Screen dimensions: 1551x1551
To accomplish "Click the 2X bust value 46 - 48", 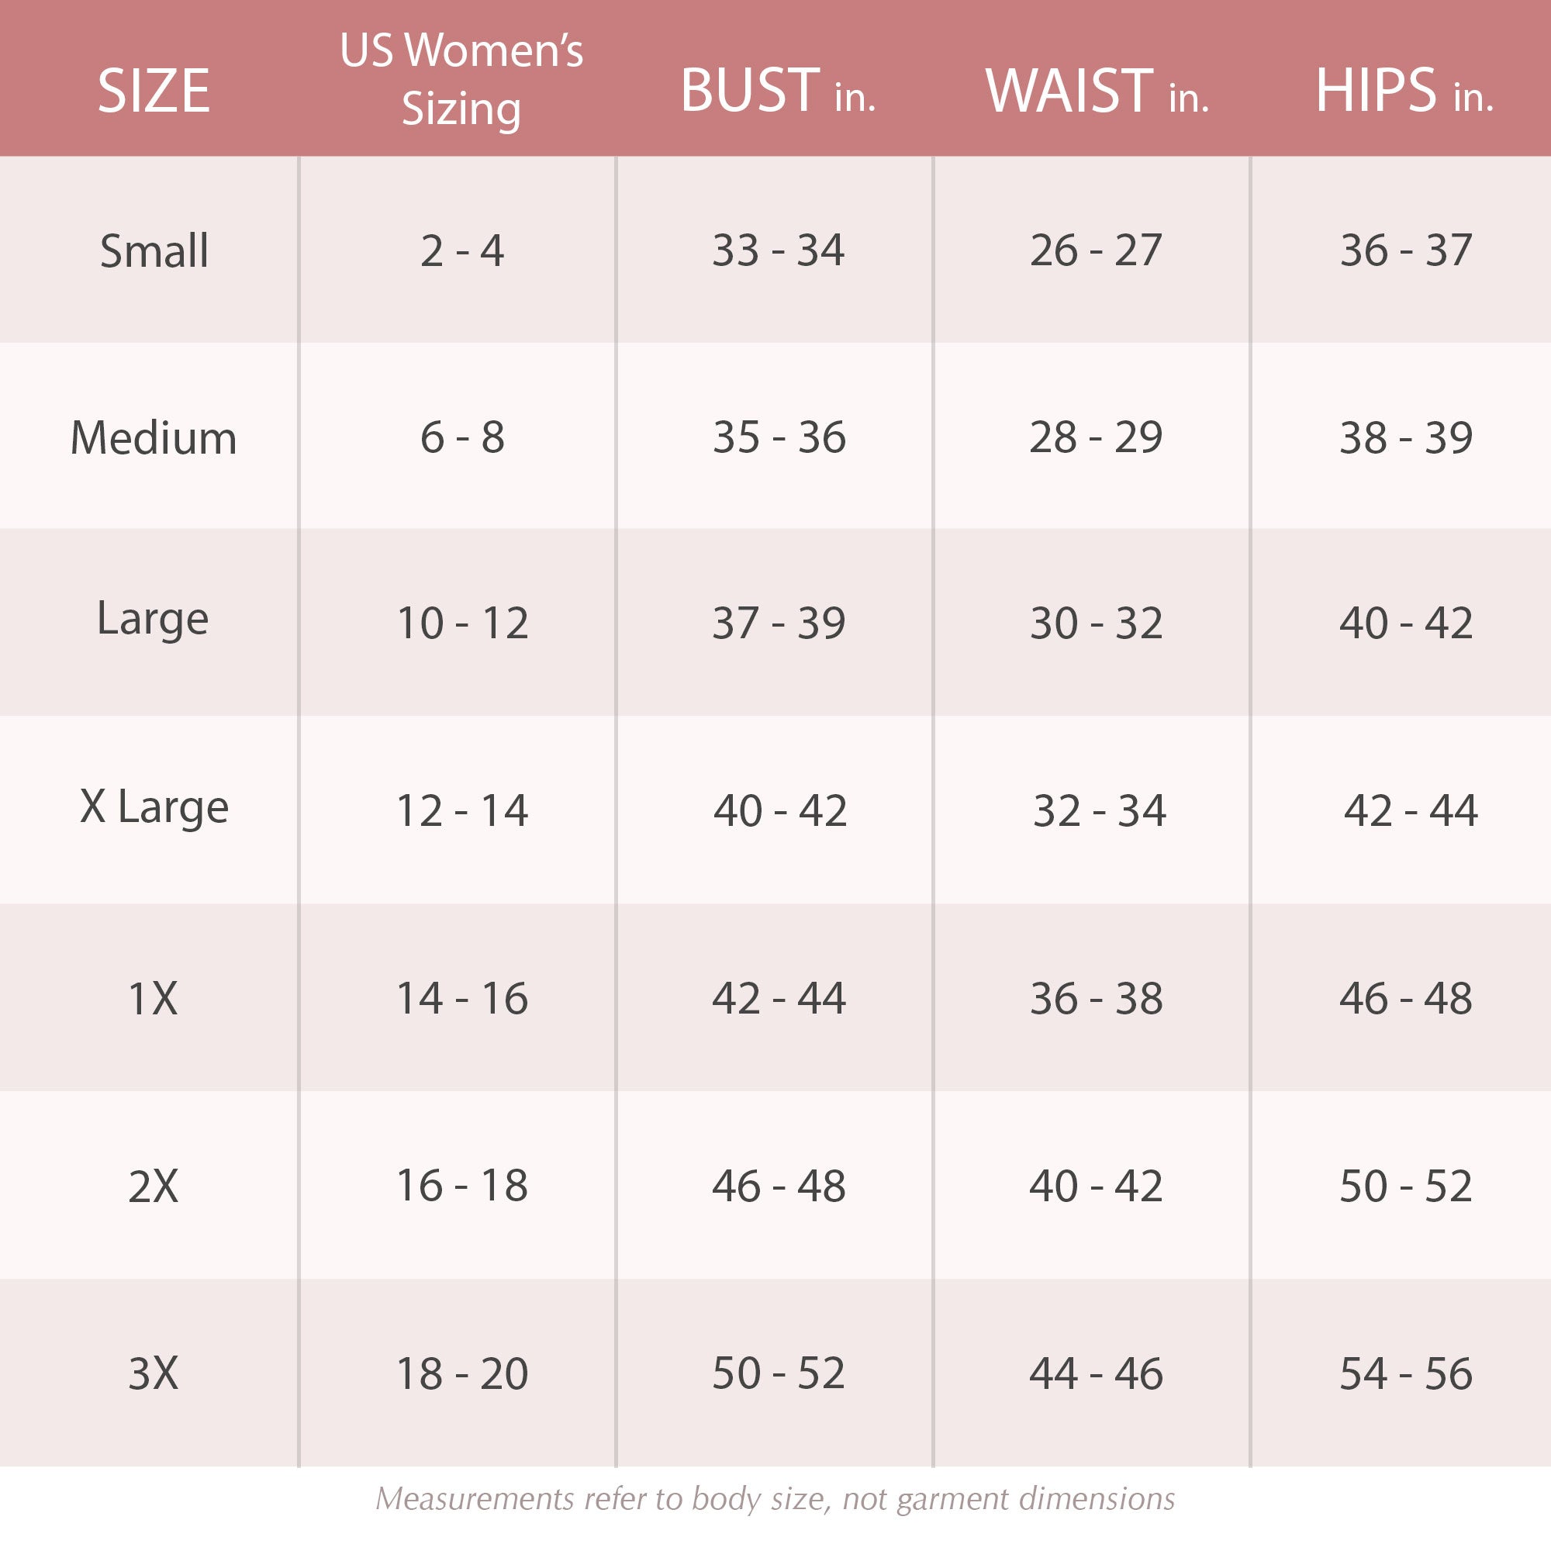I will point(778,1186).
